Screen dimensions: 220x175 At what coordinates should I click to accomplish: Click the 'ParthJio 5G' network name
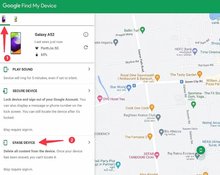50,48
